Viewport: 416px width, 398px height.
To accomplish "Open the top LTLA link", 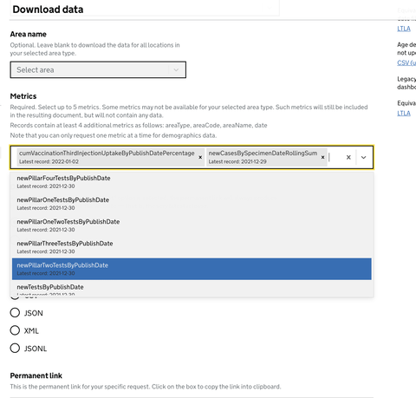I will coord(404,29).
